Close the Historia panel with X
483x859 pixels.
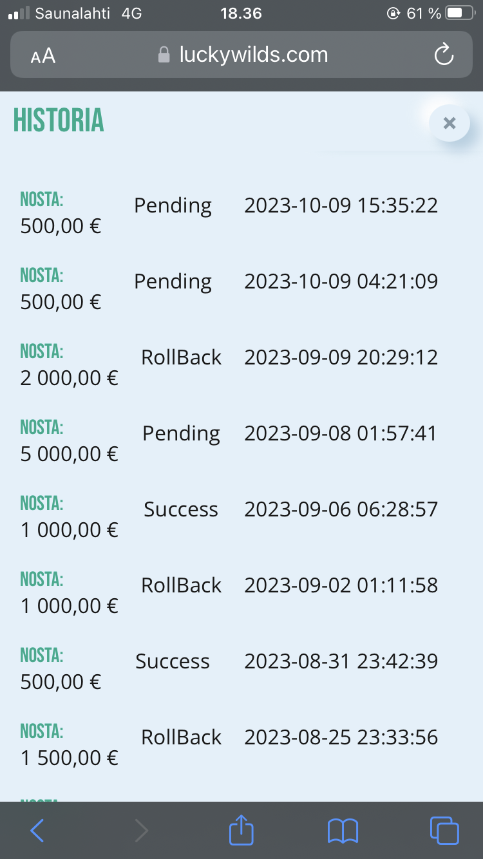tap(450, 122)
